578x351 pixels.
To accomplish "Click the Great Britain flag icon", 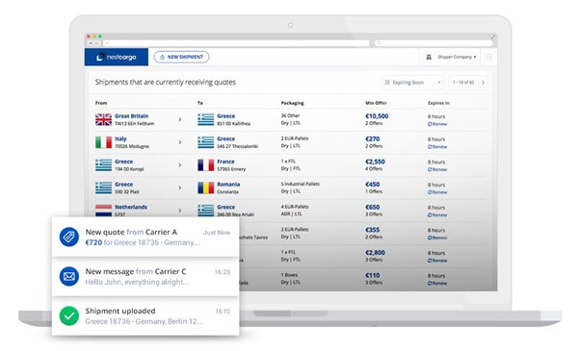I will click(x=104, y=119).
